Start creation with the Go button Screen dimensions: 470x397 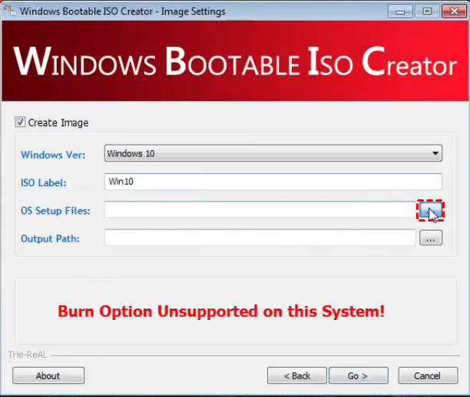[358, 375]
